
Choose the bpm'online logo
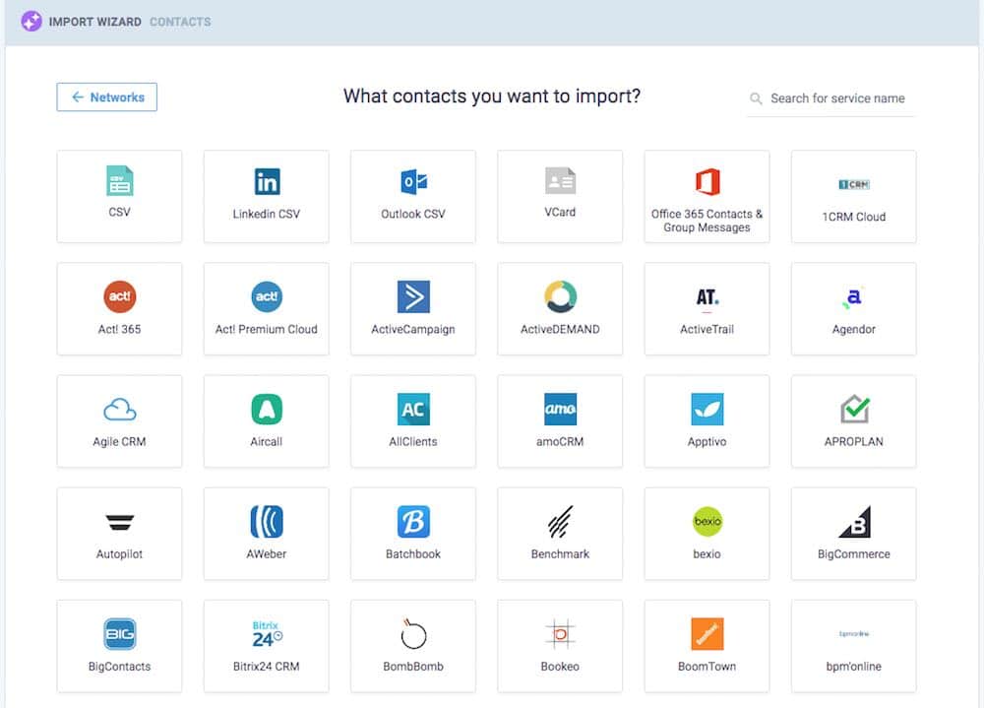click(854, 634)
